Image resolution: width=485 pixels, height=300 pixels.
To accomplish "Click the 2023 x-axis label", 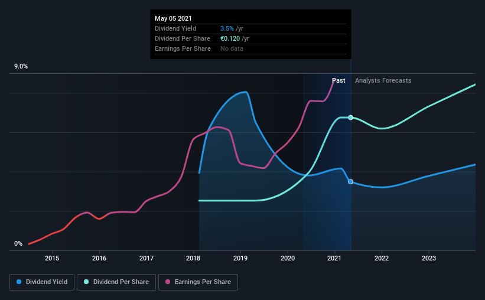I will [429, 258].
